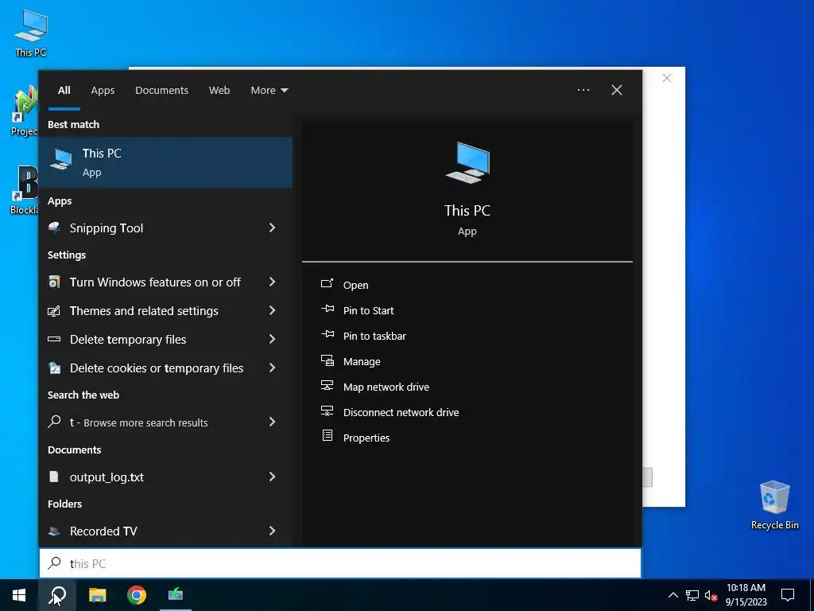The image size is (814, 611).
Task: Select Disconnect network drive option
Action: (x=401, y=413)
